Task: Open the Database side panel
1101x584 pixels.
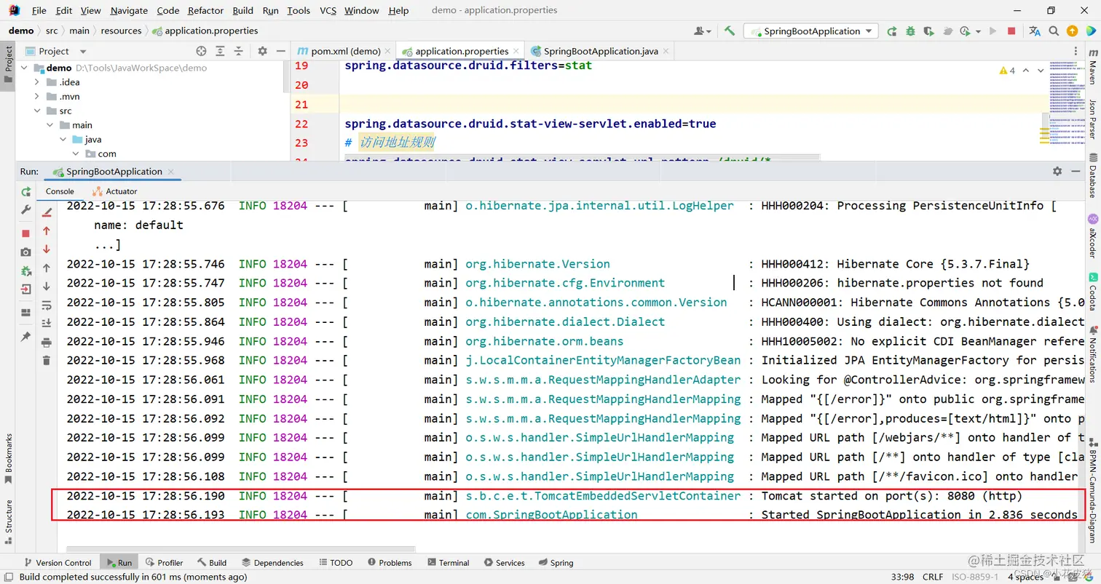Action: point(1092,175)
